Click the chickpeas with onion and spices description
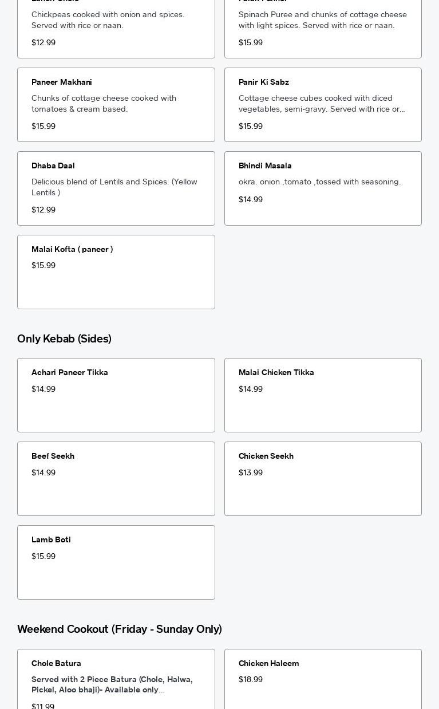Image resolution: width=439 pixels, height=709 pixels. click(x=108, y=19)
